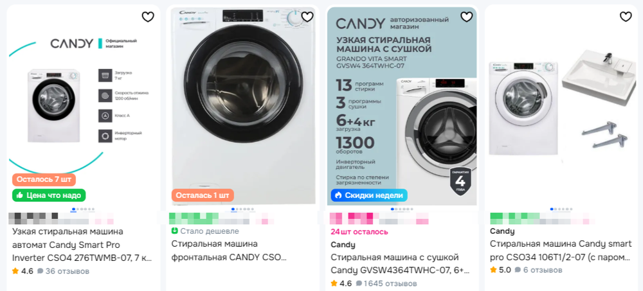Toggle heart on GVSW4364TWHC-07 washer-dryer card

(467, 17)
